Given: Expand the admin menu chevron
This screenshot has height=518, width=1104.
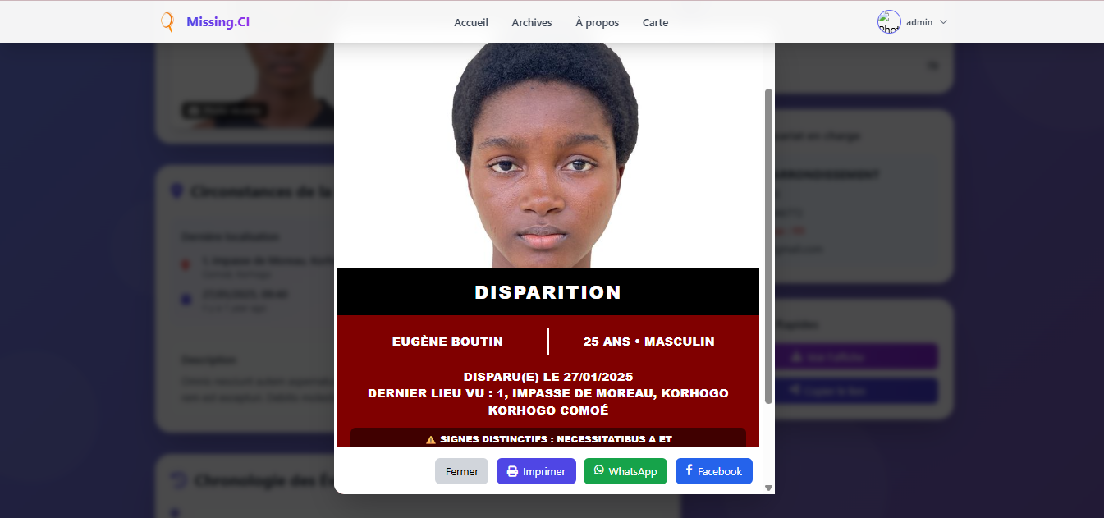Looking at the screenshot, I should coord(943,22).
